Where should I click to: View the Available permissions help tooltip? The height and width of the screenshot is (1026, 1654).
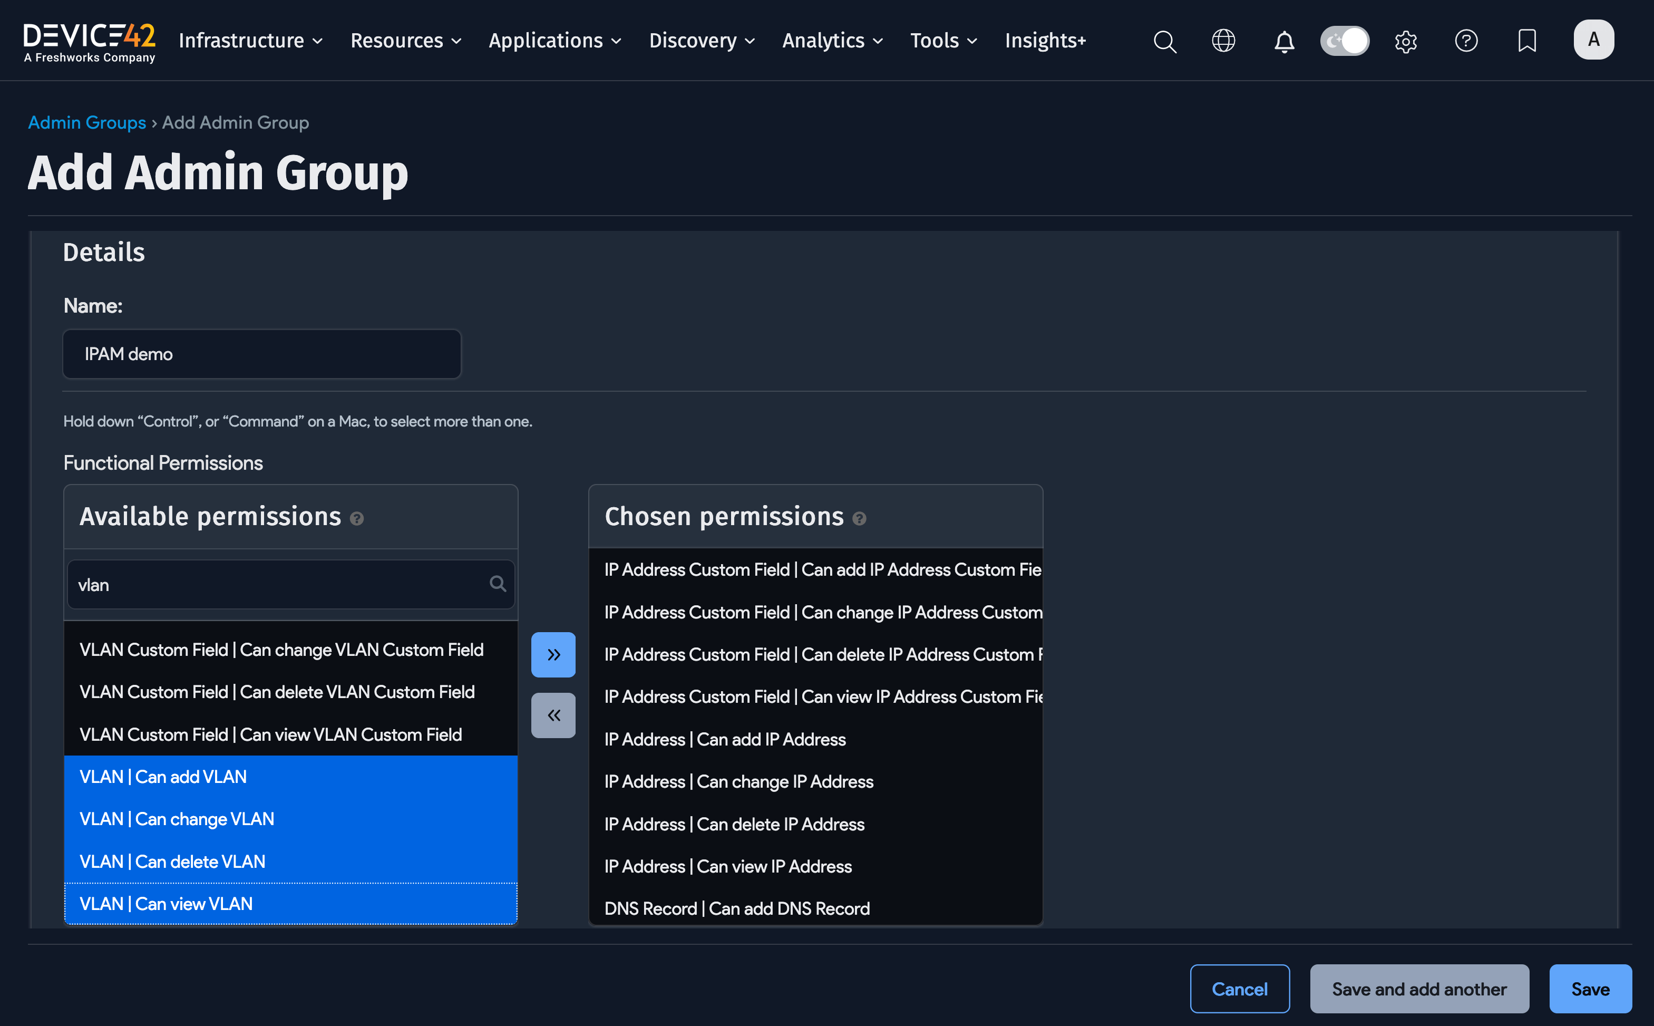pyautogui.click(x=357, y=518)
